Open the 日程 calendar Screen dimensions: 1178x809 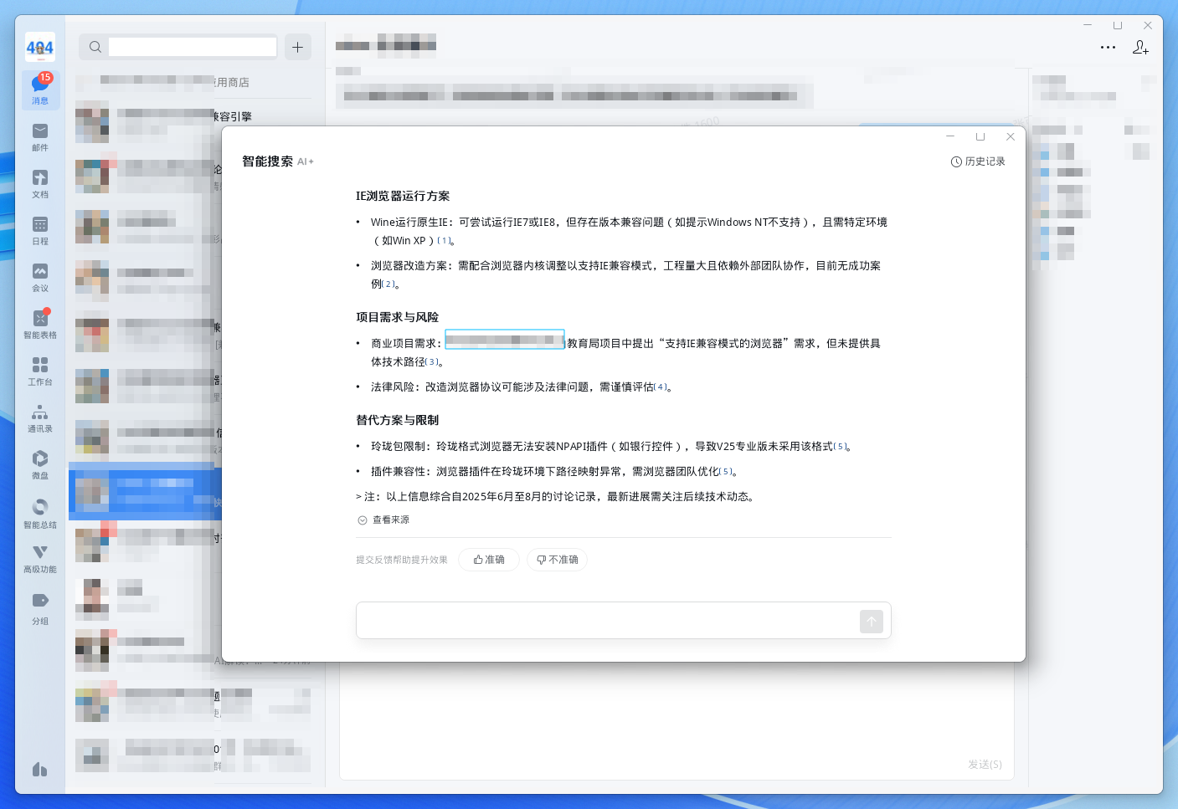[40, 230]
